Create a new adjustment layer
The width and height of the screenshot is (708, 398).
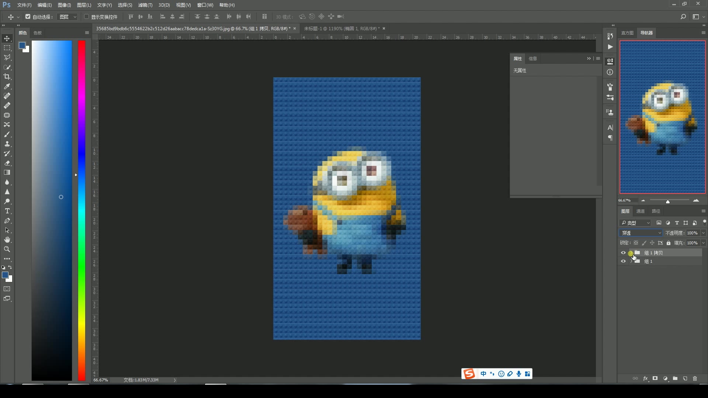pos(665,378)
